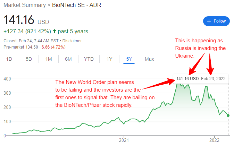234x145 pixels.
Task: Open the Market Summary breadcrumb link
Action: [x=24, y=5]
